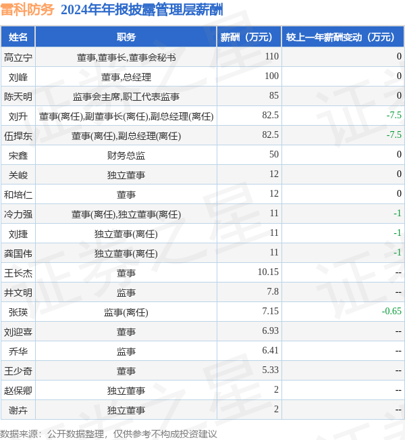Click position 董事,董事长,董事会秘书
Viewport: 405px width, 440px height.
coord(126,57)
